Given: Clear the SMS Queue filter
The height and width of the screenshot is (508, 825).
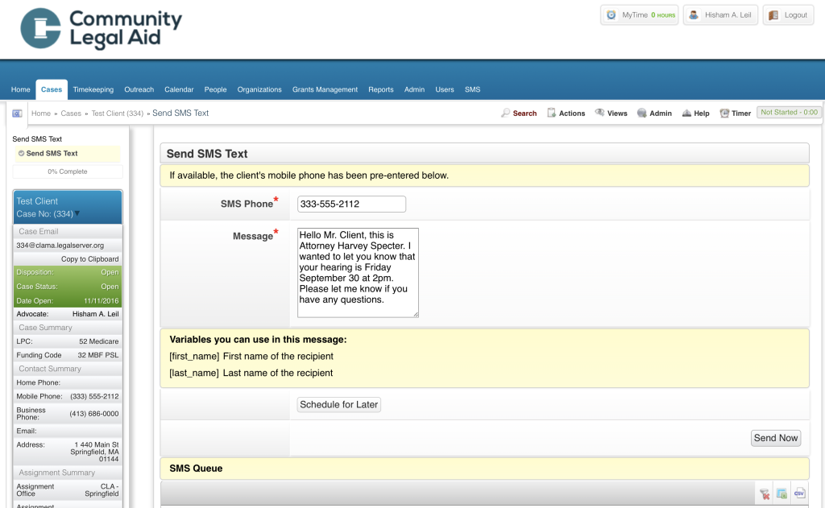Looking at the screenshot, I should tap(763, 492).
